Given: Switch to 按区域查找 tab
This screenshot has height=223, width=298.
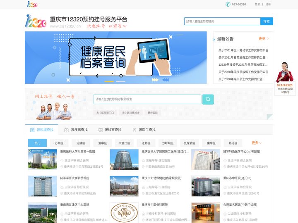Looking at the screenshot, I should click(42, 130).
